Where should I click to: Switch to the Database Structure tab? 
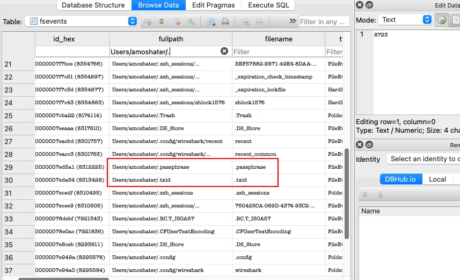[x=93, y=5]
